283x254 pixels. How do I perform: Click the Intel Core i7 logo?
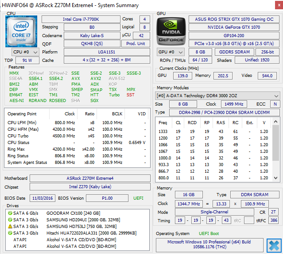(x=21, y=31)
